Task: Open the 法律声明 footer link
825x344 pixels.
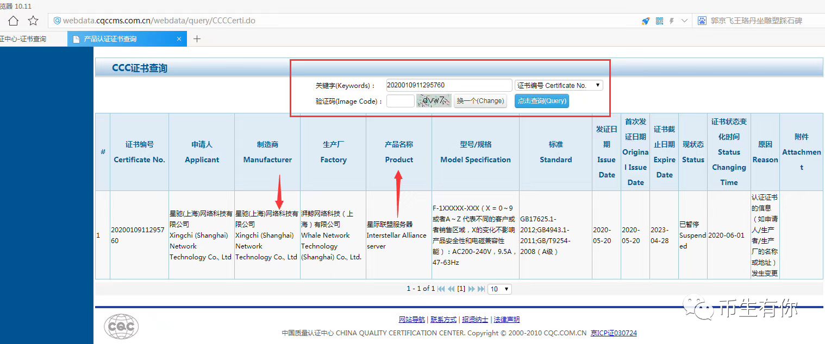Action: [x=506, y=319]
